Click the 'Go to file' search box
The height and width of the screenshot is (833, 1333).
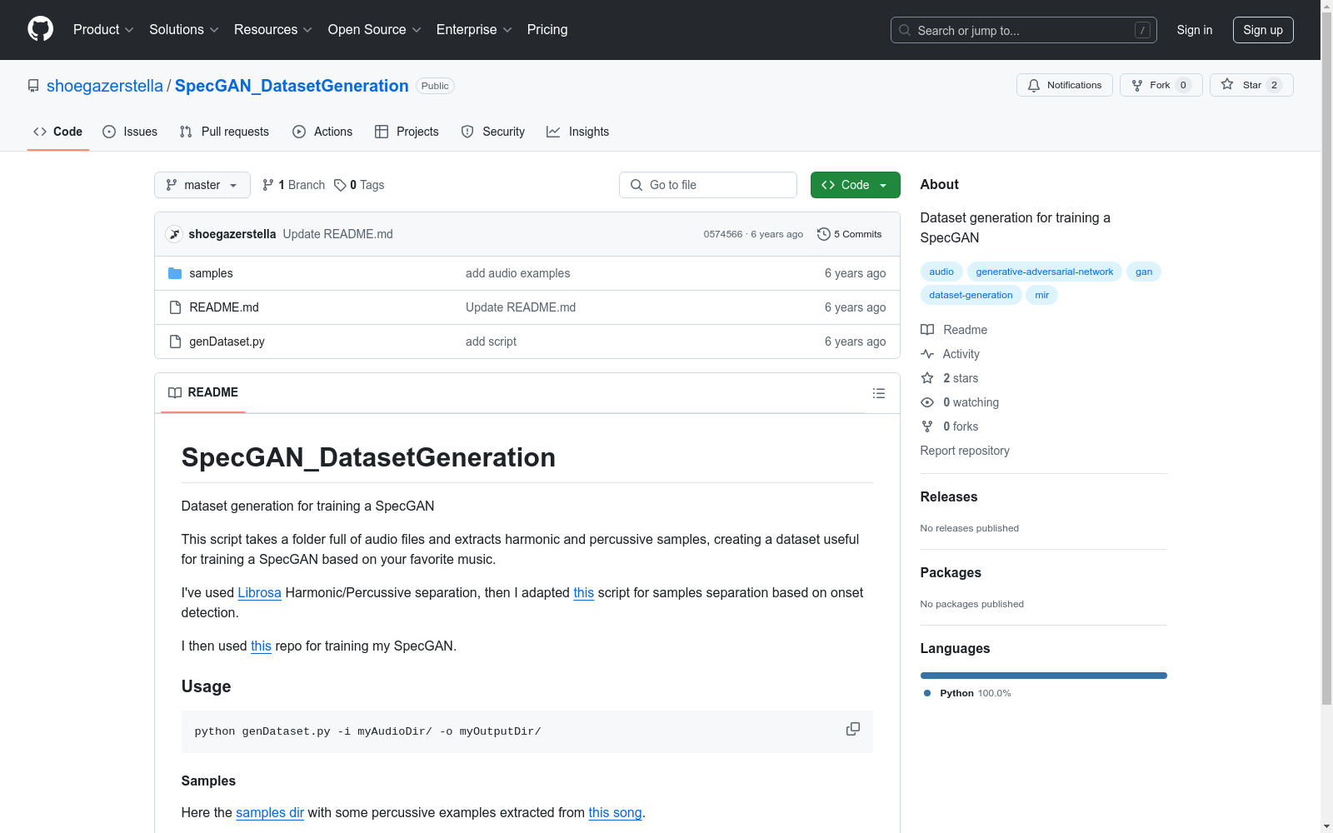click(x=708, y=185)
